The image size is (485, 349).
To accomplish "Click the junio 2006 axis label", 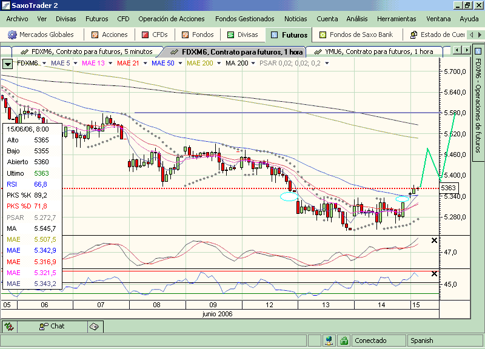I will tap(217, 314).
